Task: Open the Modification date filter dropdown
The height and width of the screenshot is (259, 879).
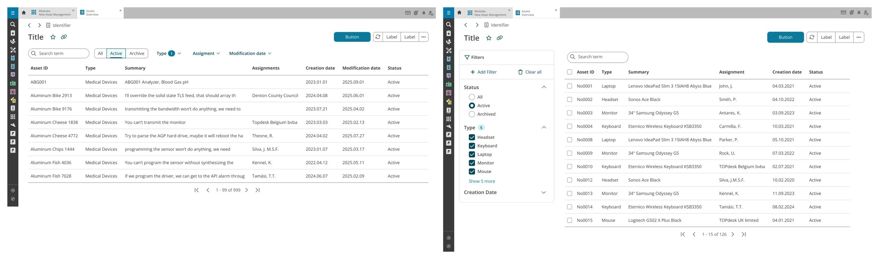Action: pyautogui.click(x=250, y=53)
